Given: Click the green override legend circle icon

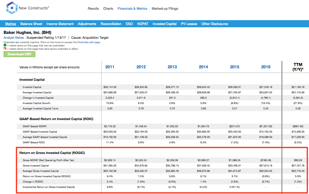Looking at the screenshot, I should tap(5, 46).
